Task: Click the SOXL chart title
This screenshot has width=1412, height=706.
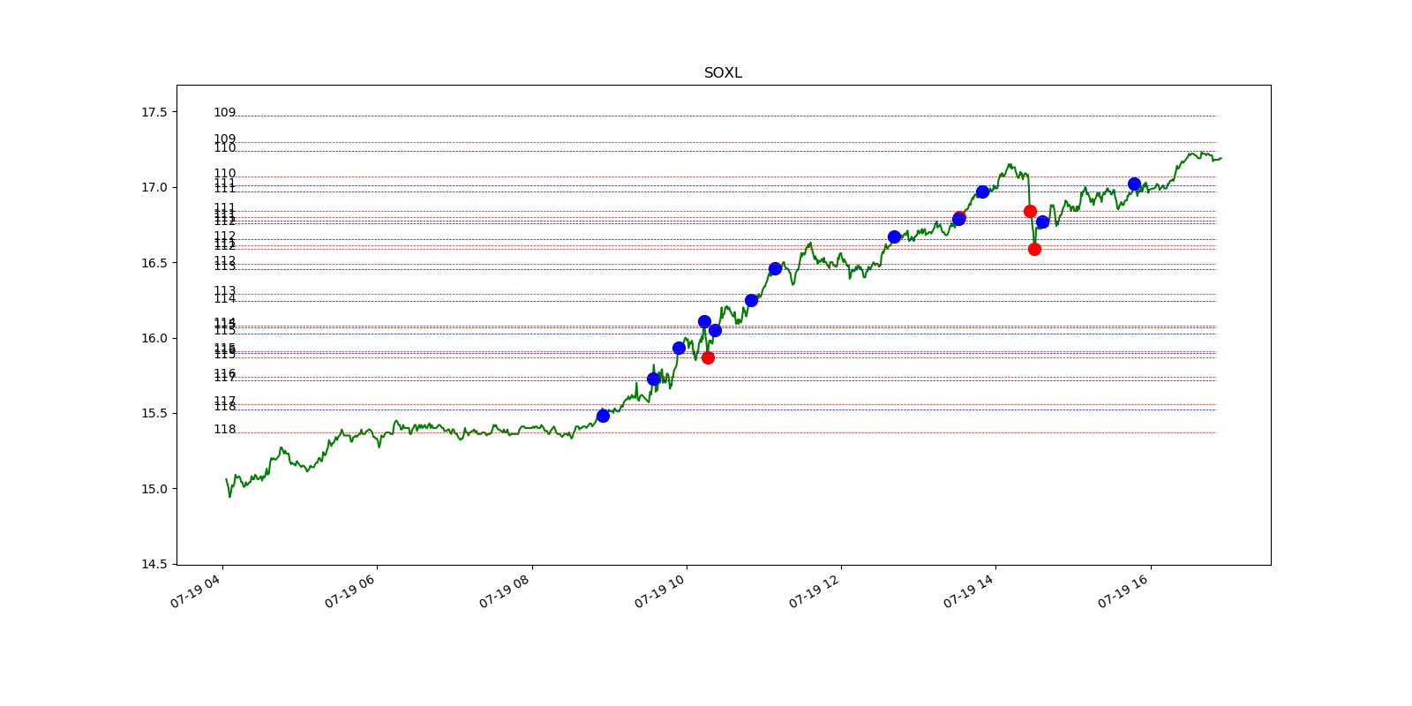Action: [723, 73]
